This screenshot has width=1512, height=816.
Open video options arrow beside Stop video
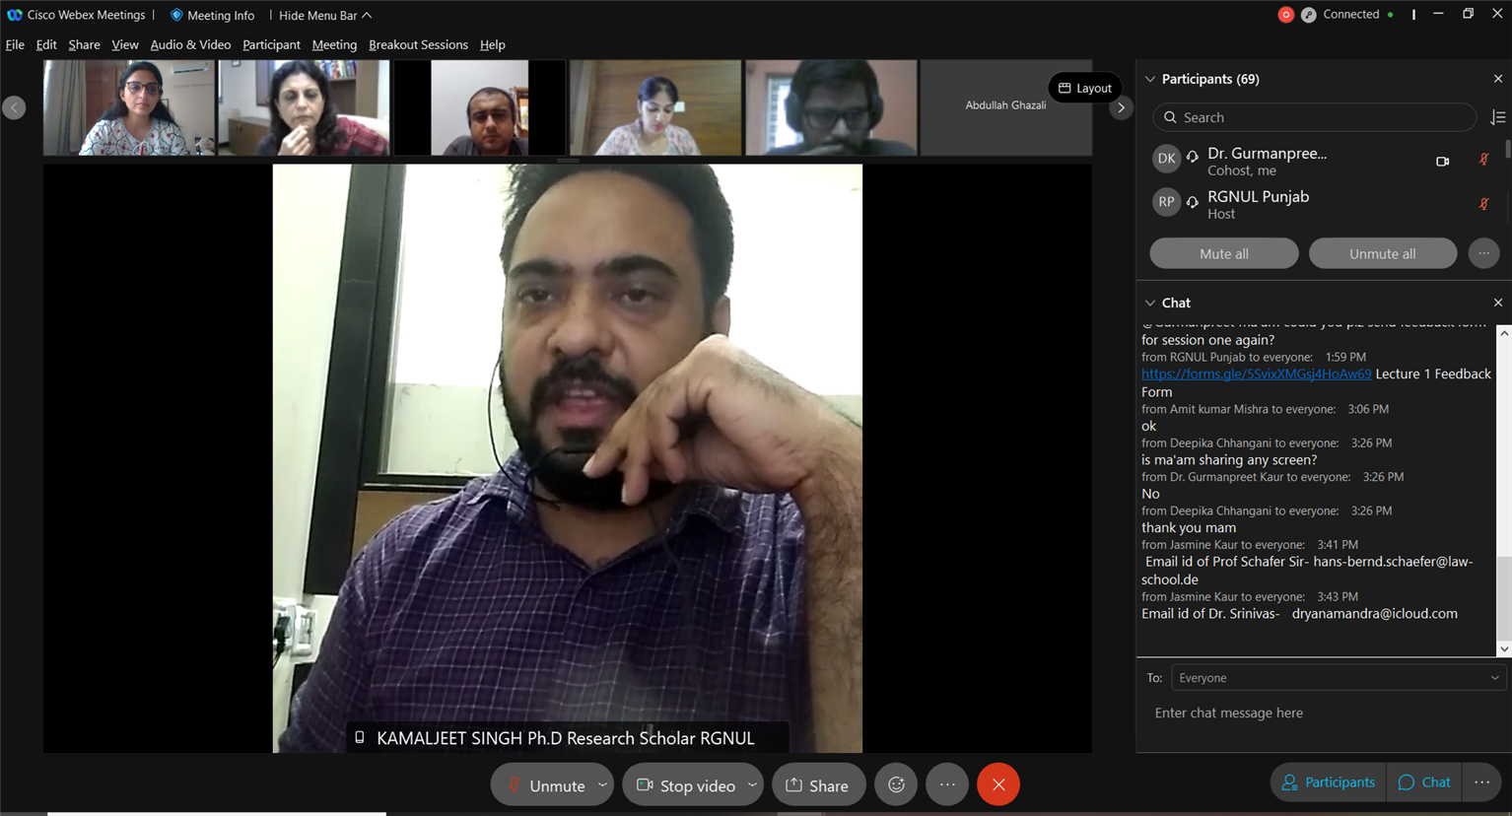point(753,785)
